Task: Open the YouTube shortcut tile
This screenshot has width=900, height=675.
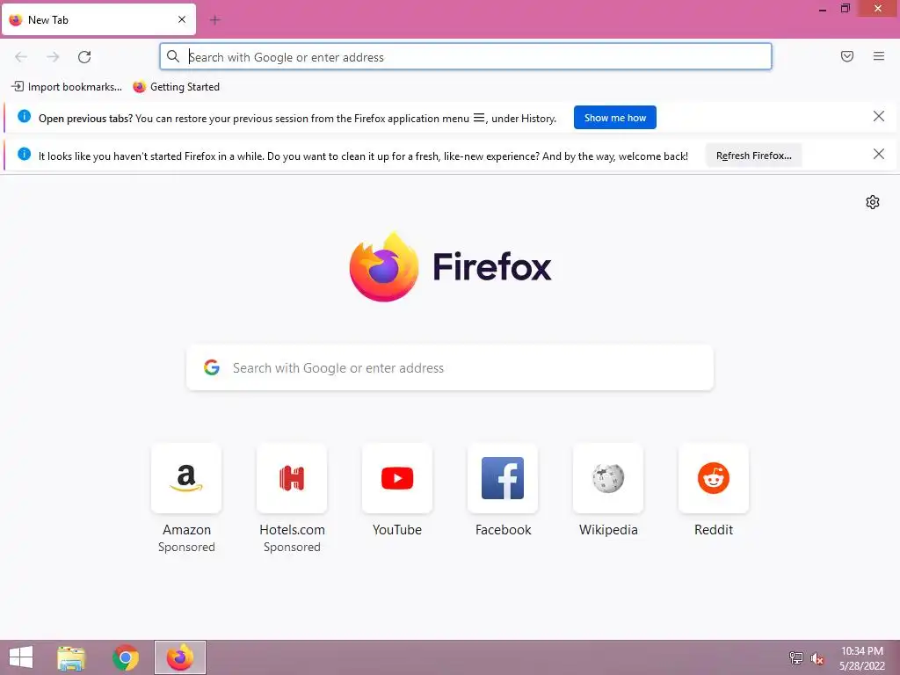Action: 397,478
